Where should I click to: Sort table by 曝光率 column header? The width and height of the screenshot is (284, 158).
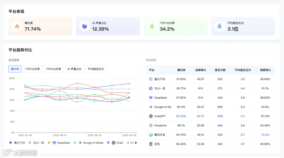[x=181, y=70]
